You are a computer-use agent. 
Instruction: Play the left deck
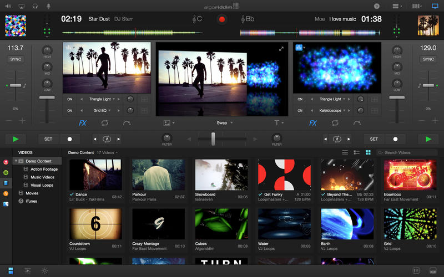coord(15,139)
